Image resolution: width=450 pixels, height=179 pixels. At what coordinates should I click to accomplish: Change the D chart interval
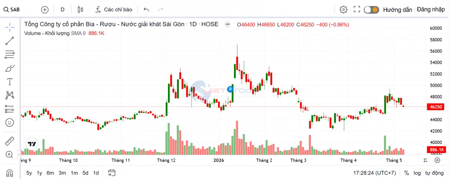[x=63, y=9]
